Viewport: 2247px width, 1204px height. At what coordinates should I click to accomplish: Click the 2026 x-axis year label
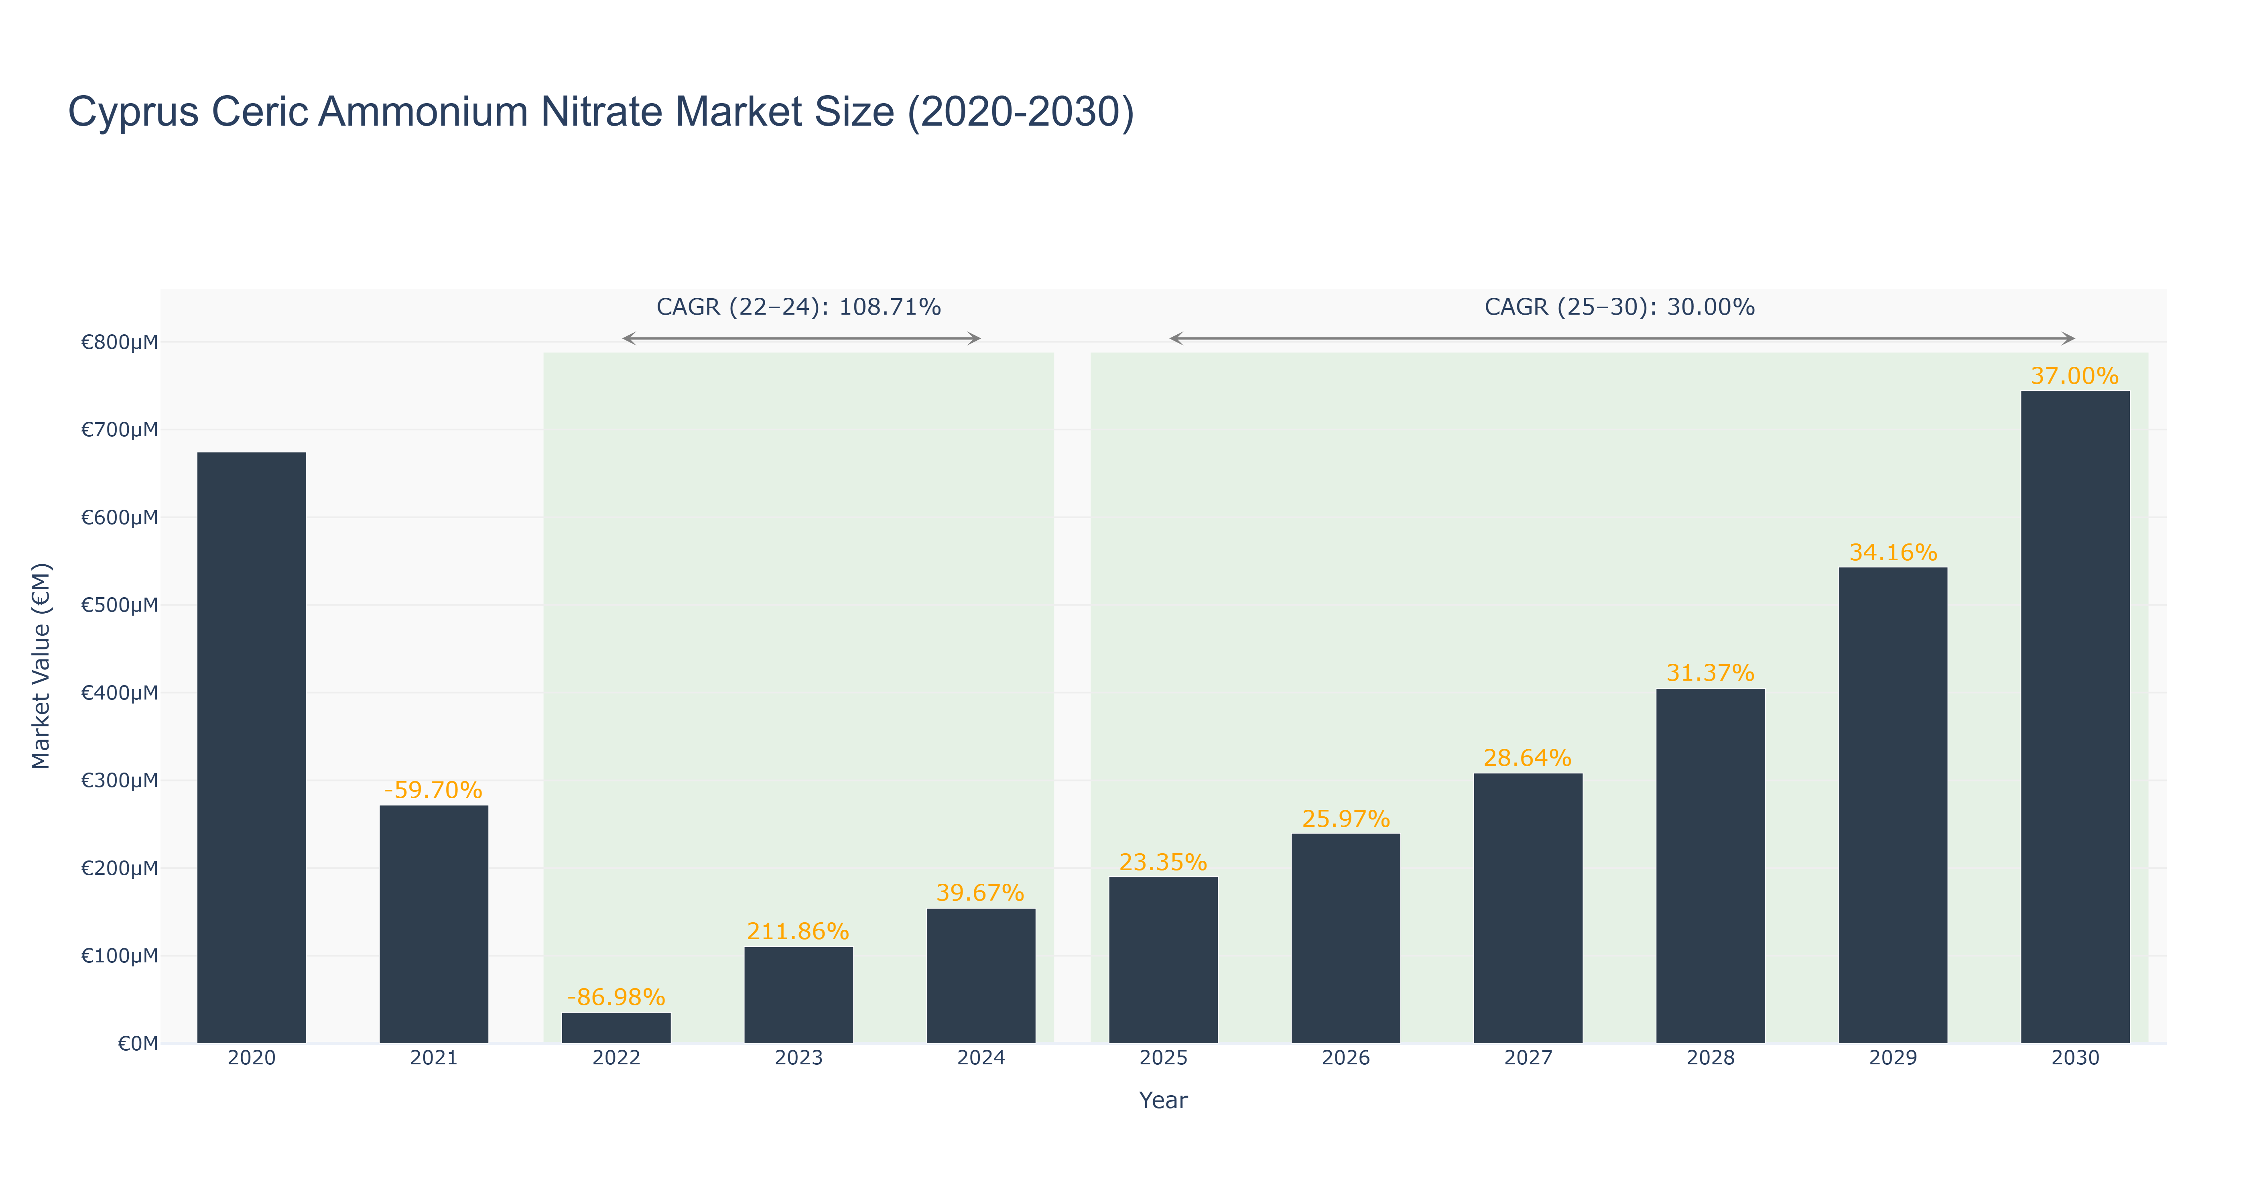coord(1345,1058)
